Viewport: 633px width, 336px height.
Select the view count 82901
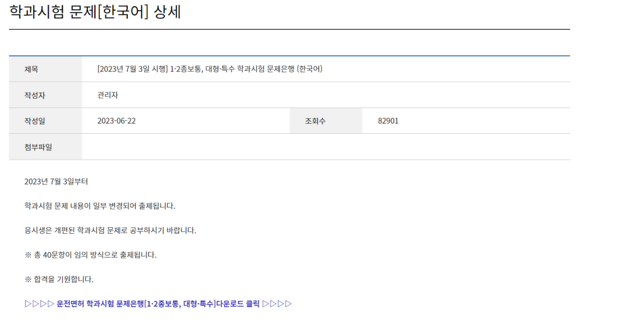(x=388, y=121)
